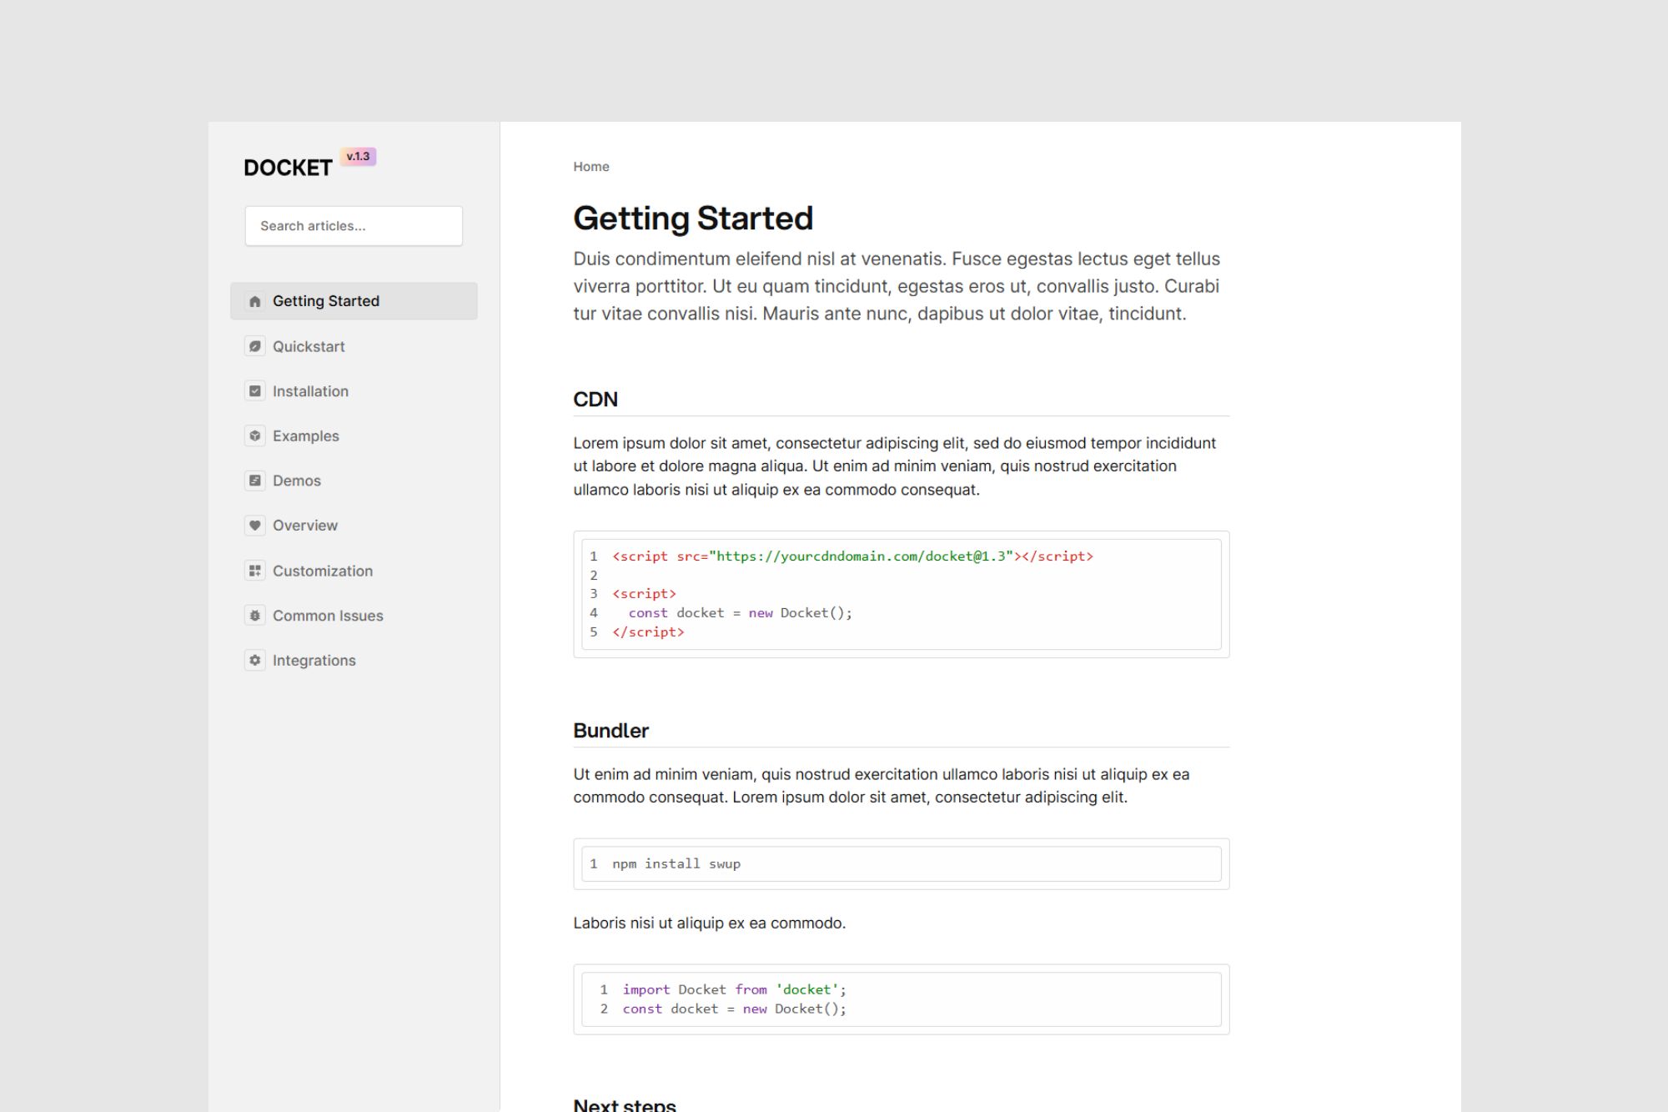Click the grid icon beside Customization

click(x=255, y=571)
